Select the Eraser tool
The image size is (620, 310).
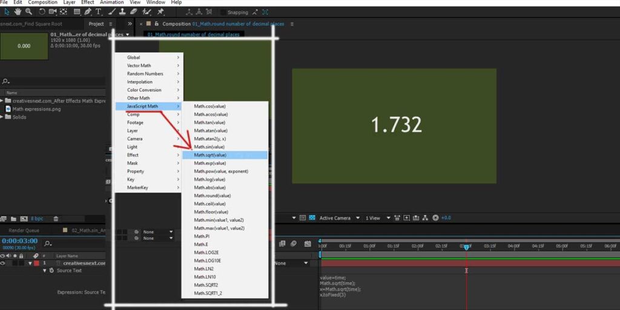tap(134, 12)
